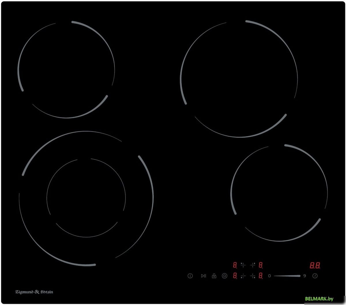
Task: Click the BELMARK.by watermark link
Action: click(319, 299)
